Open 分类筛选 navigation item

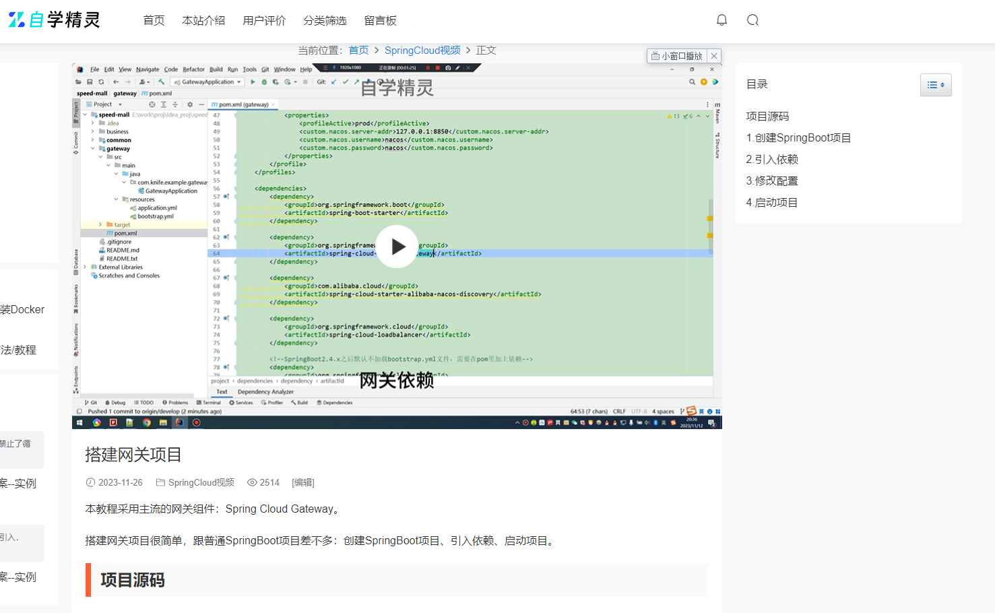click(325, 20)
